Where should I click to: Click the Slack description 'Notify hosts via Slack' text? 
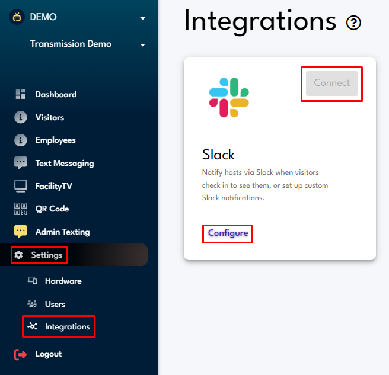[x=265, y=185]
